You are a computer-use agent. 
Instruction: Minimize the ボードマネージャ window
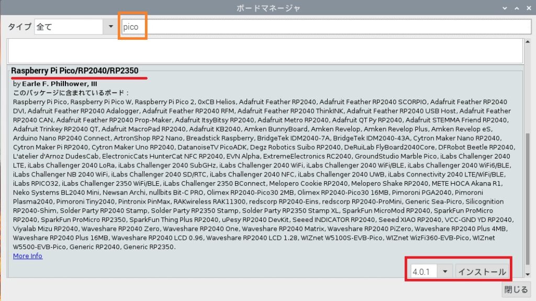(x=505, y=8)
